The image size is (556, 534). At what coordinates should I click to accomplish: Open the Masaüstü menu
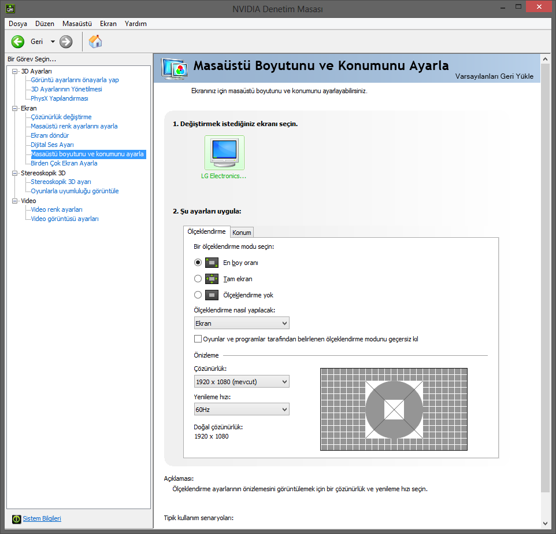(77, 24)
